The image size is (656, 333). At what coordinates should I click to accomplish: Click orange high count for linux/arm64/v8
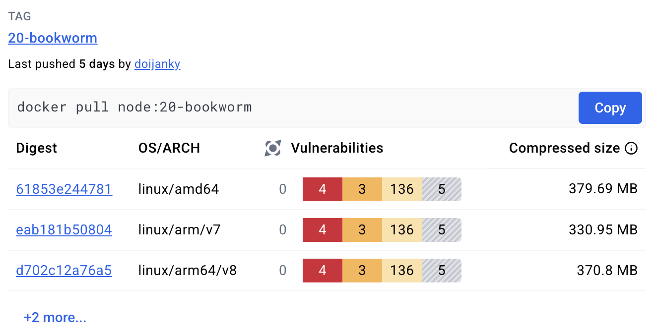[362, 271]
